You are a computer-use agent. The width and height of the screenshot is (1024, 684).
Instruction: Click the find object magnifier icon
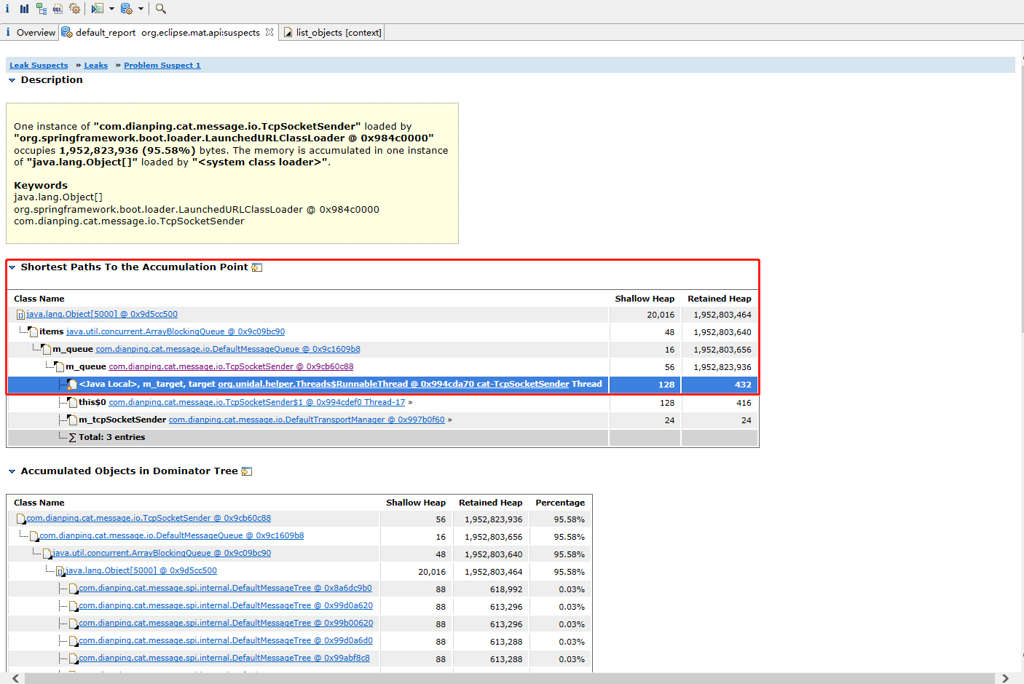[x=161, y=9]
